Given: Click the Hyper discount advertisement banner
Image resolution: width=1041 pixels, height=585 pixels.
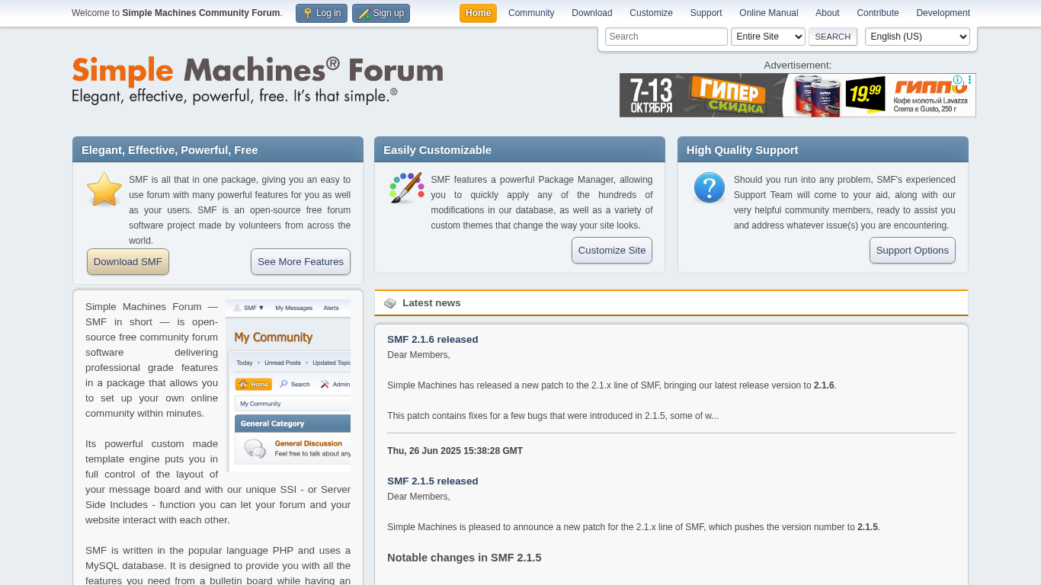Looking at the screenshot, I should pos(797,95).
